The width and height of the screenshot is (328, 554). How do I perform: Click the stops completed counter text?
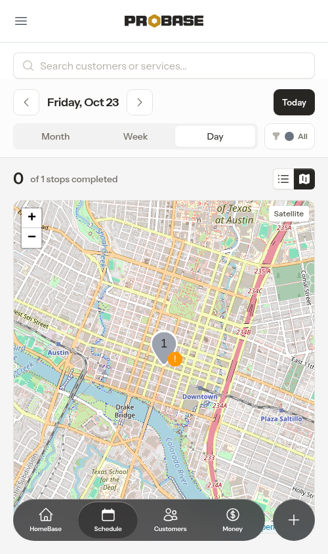pyautogui.click(x=74, y=179)
